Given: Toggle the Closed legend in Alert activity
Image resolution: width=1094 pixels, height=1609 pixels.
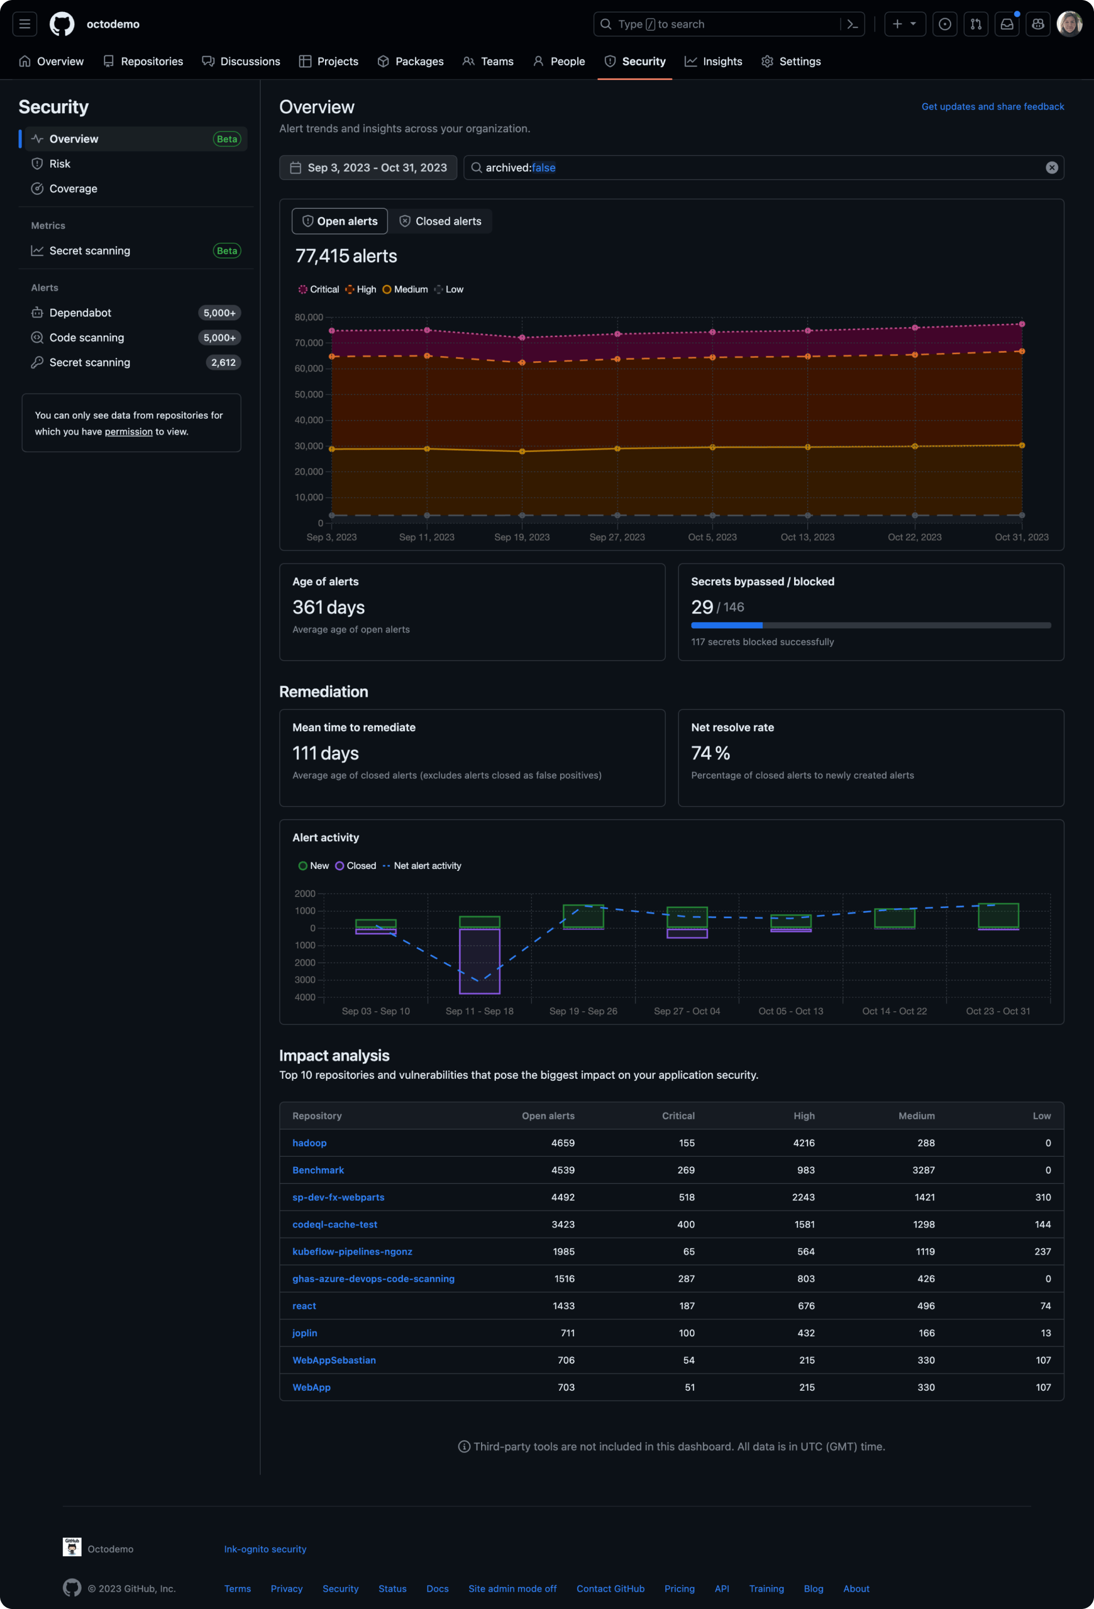Looking at the screenshot, I should pyautogui.click(x=355, y=866).
